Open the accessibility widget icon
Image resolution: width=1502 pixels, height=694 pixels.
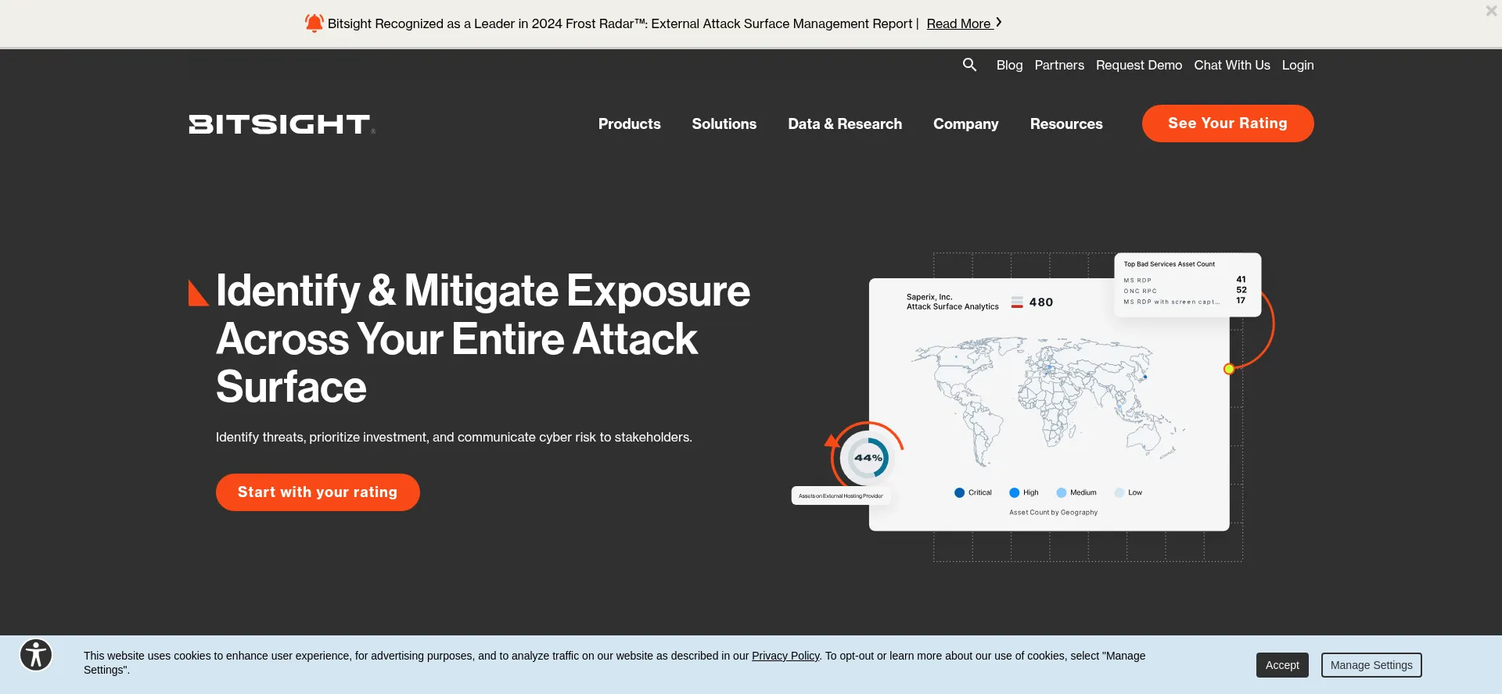pos(36,655)
